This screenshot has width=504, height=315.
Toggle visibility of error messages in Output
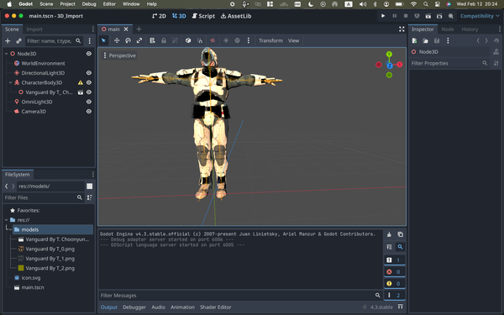click(395, 271)
